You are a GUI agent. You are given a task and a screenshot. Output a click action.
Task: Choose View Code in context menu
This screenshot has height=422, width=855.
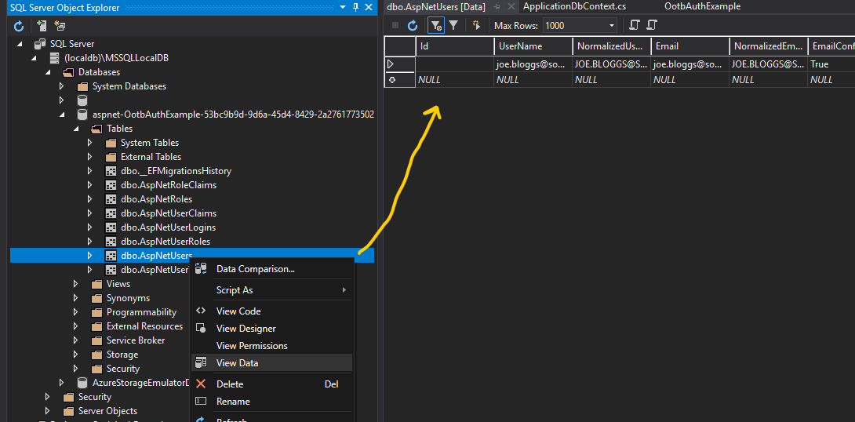[x=271, y=311]
